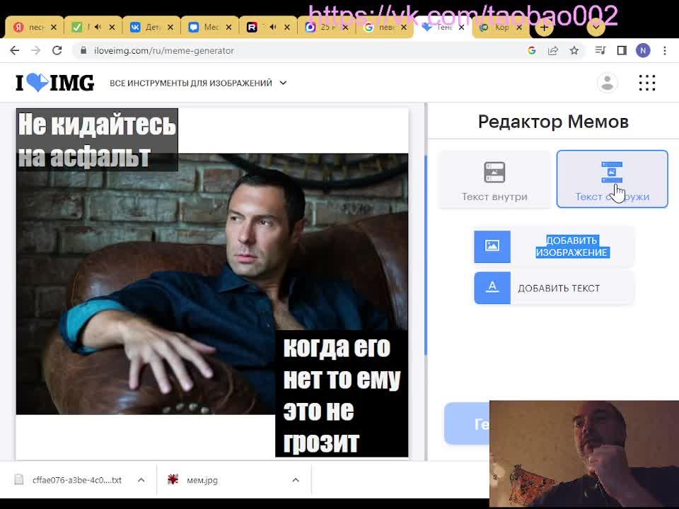This screenshot has height=509, width=679.
Task: Close the Yandex tab
Action: 54,28
